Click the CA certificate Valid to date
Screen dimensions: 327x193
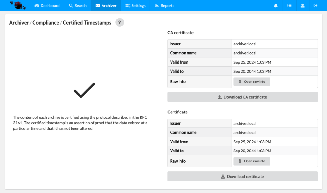252,71
